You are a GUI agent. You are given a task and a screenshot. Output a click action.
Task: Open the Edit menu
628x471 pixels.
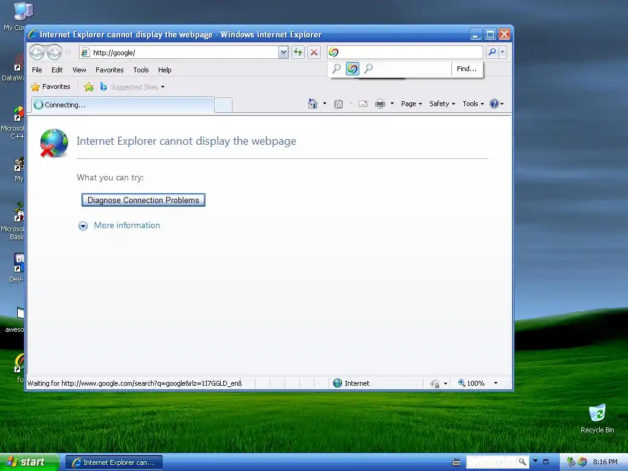[57, 70]
